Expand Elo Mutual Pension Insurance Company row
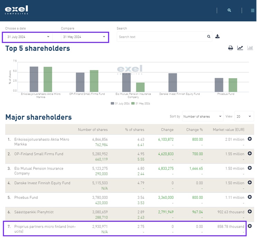257x239 pixels. pyautogui.click(x=250, y=168)
